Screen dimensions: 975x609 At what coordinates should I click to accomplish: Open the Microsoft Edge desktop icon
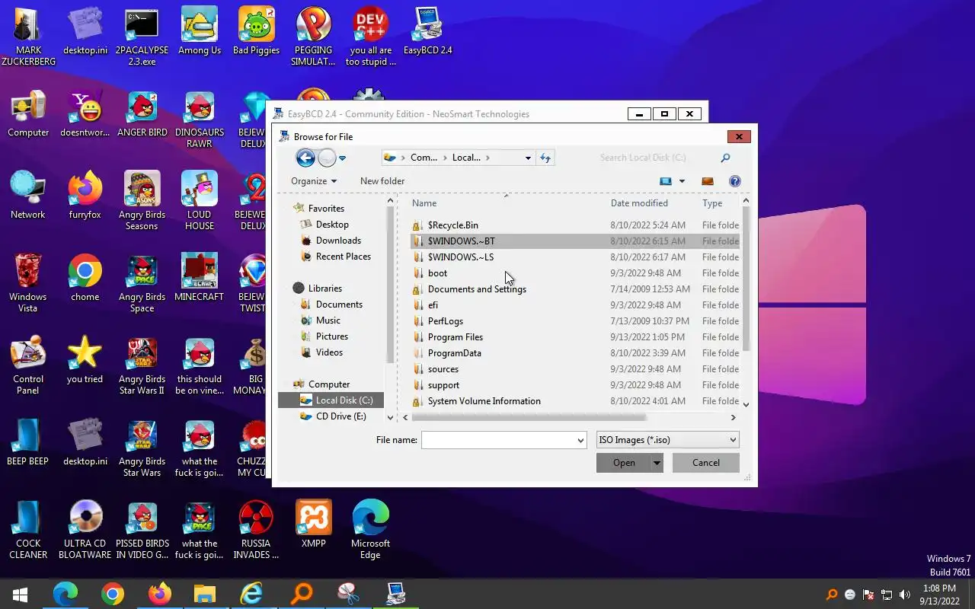coord(370,530)
